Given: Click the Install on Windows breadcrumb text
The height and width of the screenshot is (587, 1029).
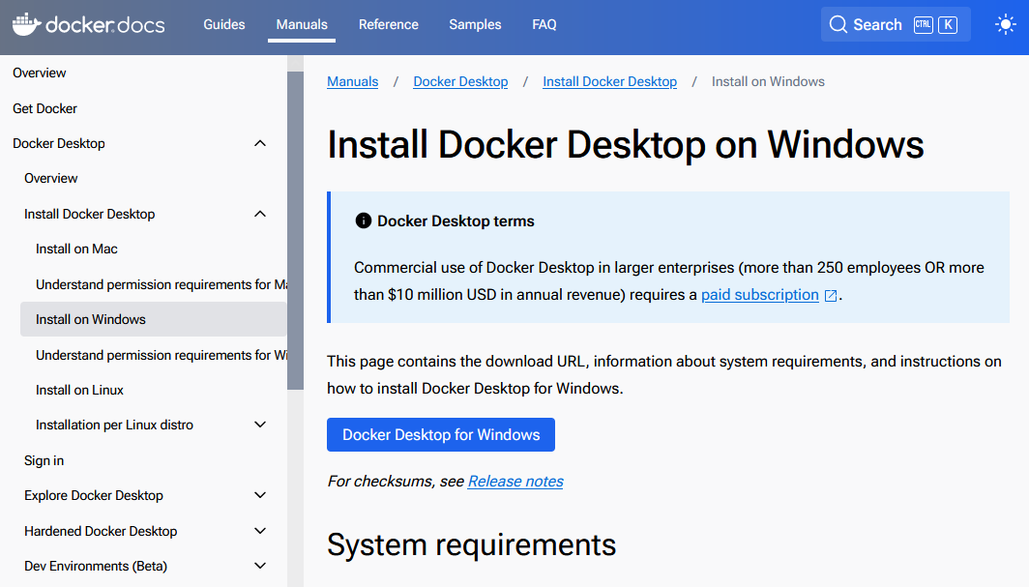Looking at the screenshot, I should tap(768, 82).
